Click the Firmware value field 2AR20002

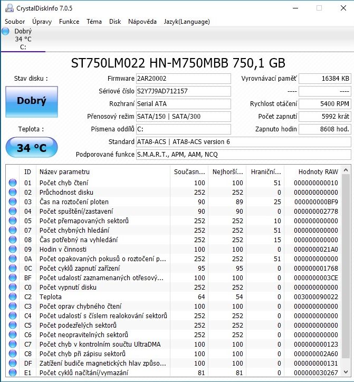tap(183, 79)
